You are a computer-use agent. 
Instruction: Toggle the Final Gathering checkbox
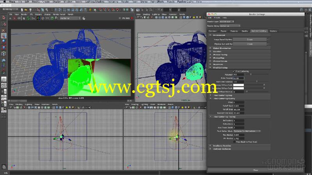click(x=234, y=71)
